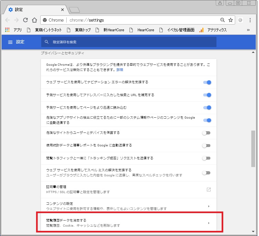The width and height of the screenshot is (259, 236).
Task: Disable the navigation error web service toggle
Action: pyautogui.click(x=206, y=83)
